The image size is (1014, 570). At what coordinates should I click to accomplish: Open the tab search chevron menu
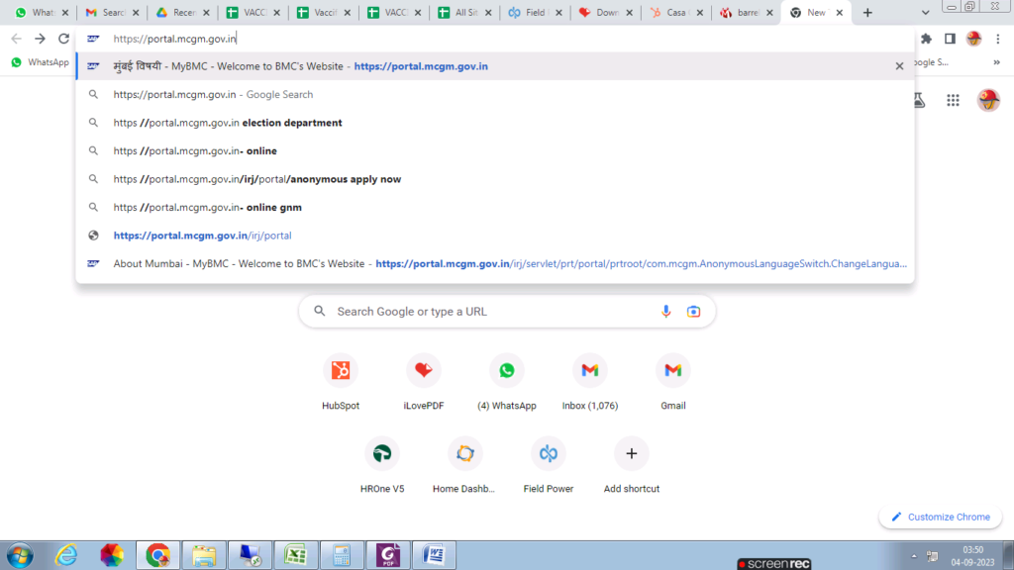pyautogui.click(x=925, y=13)
